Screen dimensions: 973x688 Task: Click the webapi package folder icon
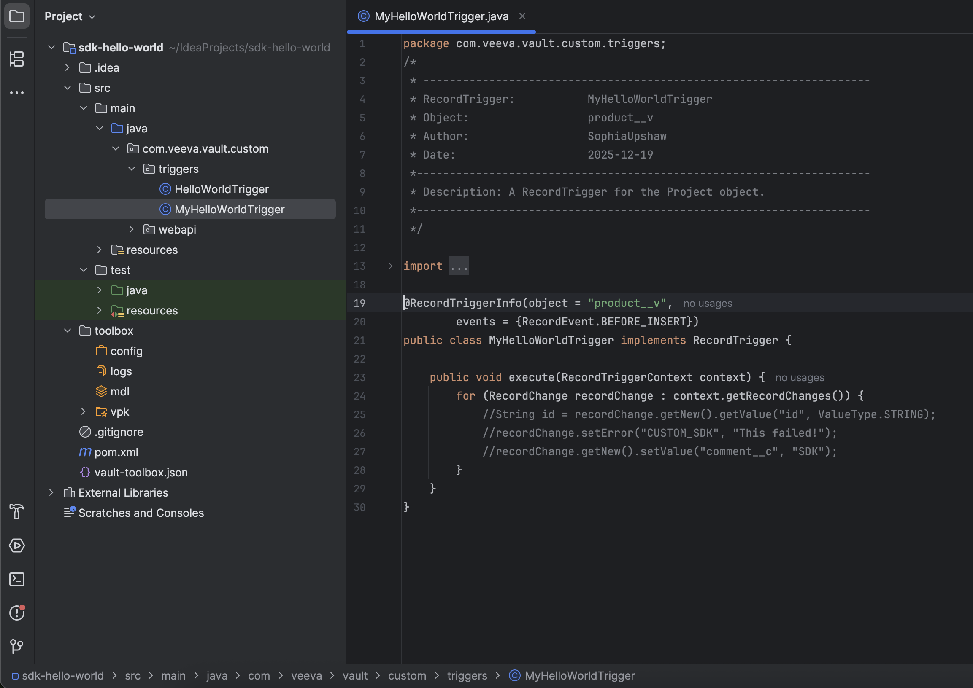coord(149,230)
